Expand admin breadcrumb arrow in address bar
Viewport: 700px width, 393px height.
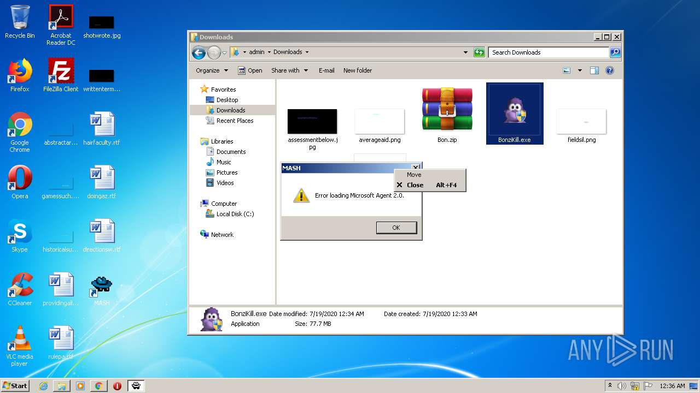(x=269, y=52)
